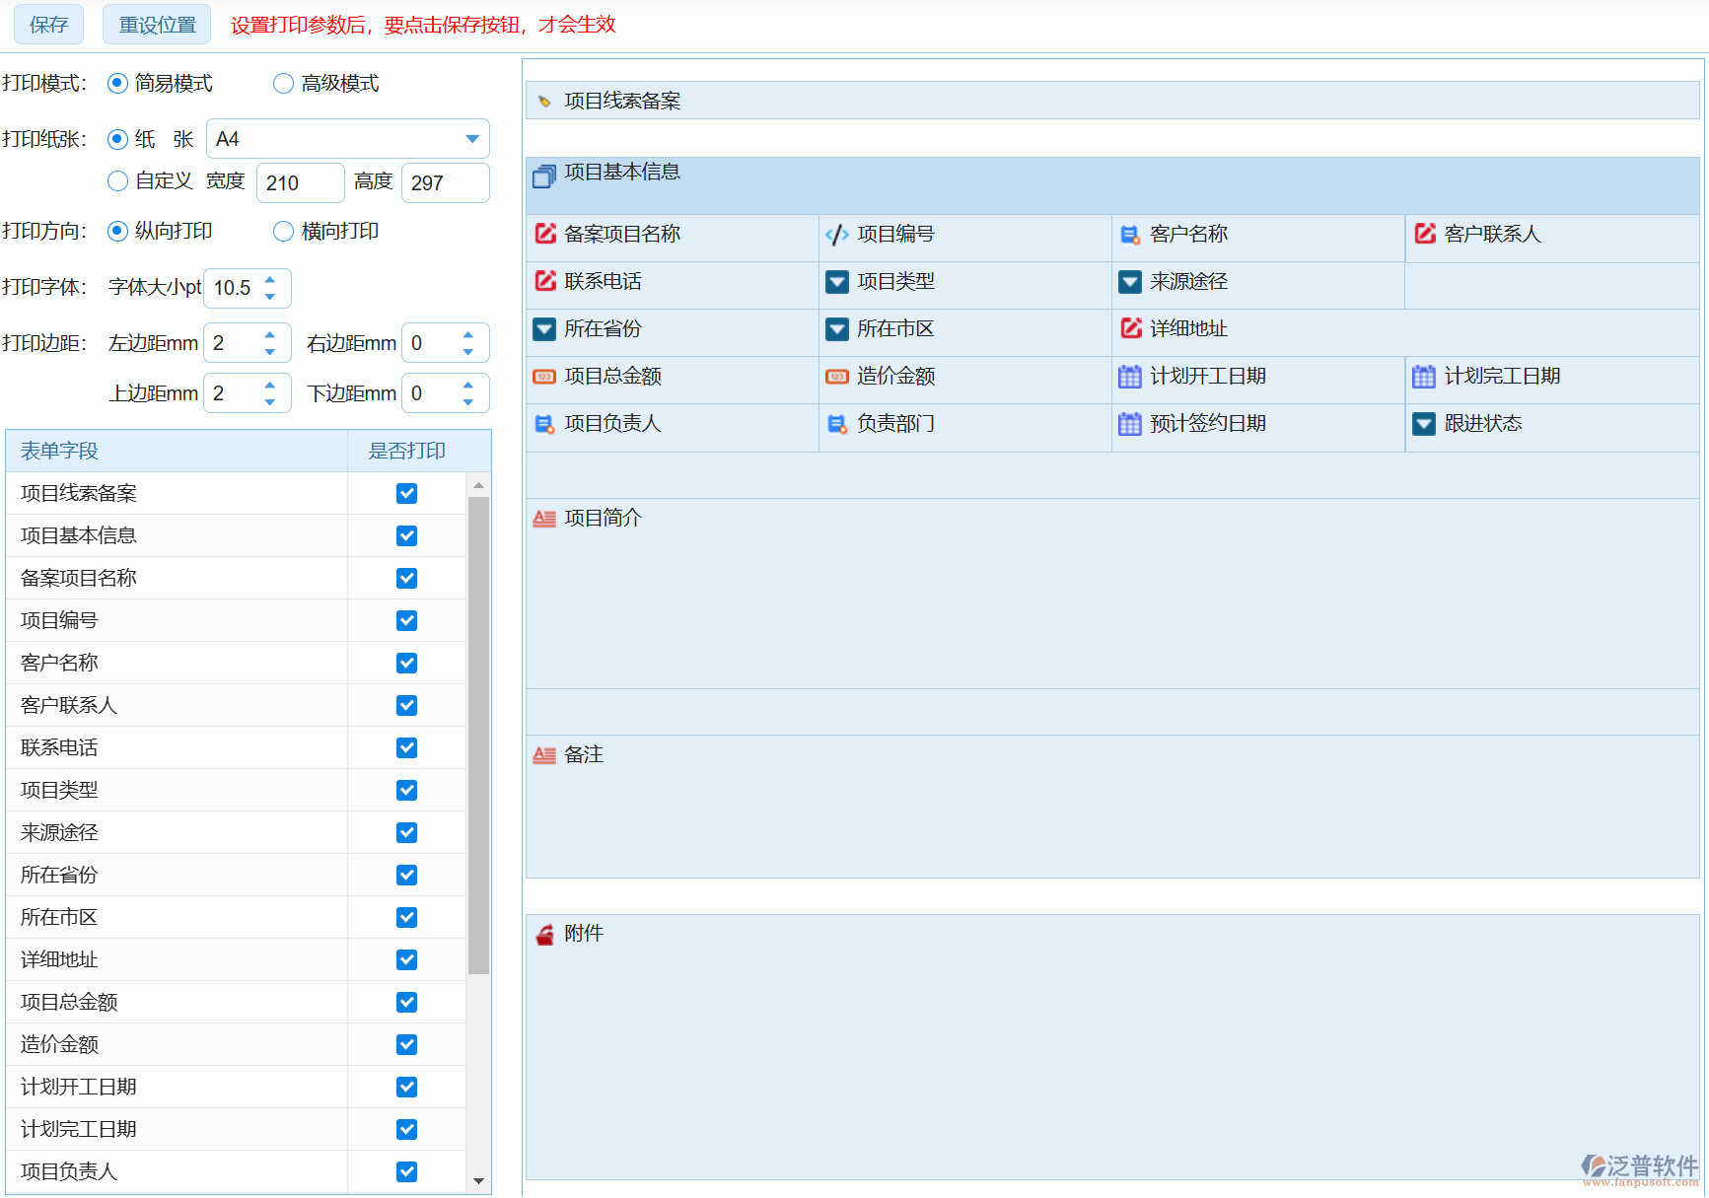
Task: Click the calendar icon beside 计划开工日期
Action: (1130, 376)
